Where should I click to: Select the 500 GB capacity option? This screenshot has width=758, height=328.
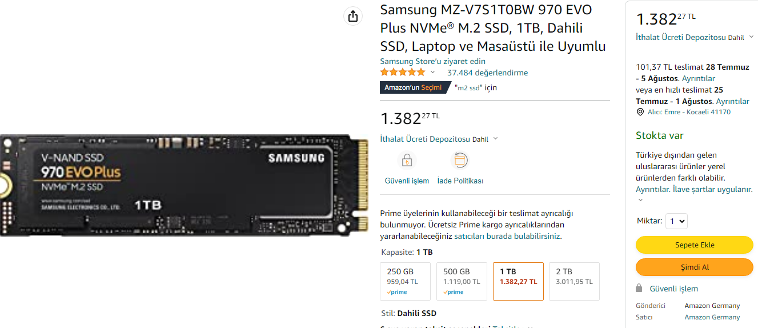coord(462,281)
